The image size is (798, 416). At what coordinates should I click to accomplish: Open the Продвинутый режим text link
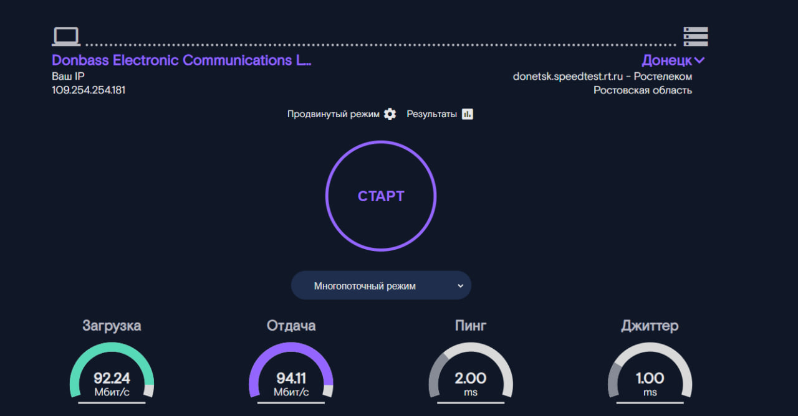pos(333,114)
